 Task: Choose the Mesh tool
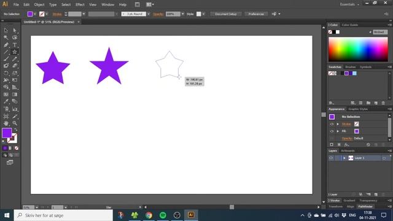(x=6, y=95)
